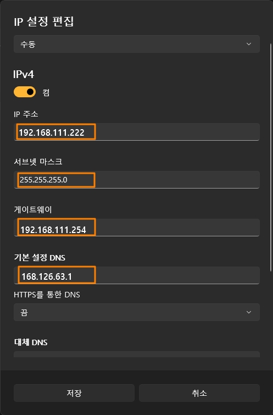
Task: Click the 게이트웨이 label text
Action: click(33, 209)
